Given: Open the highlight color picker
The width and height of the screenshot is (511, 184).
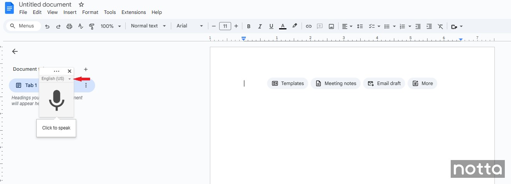Looking at the screenshot, I should pos(295,26).
